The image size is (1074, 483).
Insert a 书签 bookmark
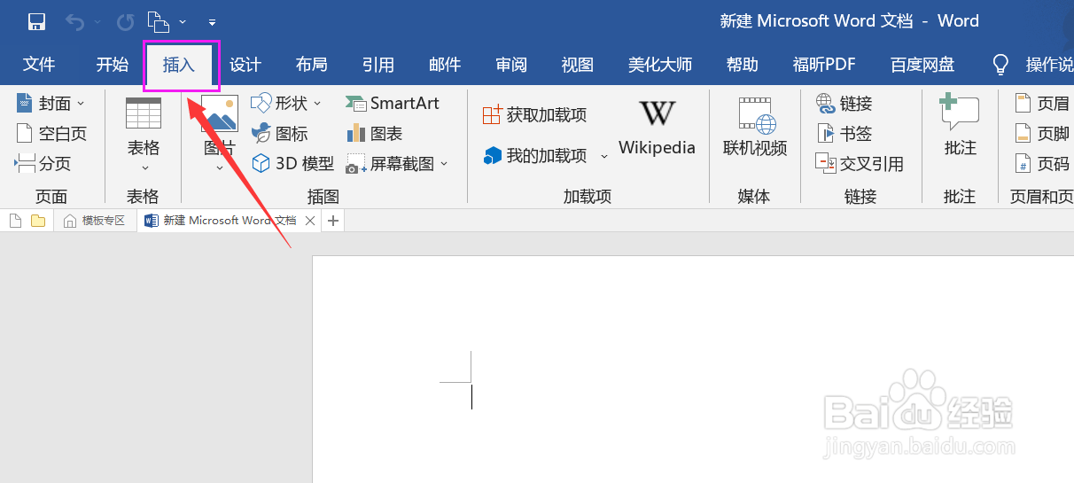coord(844,134)
